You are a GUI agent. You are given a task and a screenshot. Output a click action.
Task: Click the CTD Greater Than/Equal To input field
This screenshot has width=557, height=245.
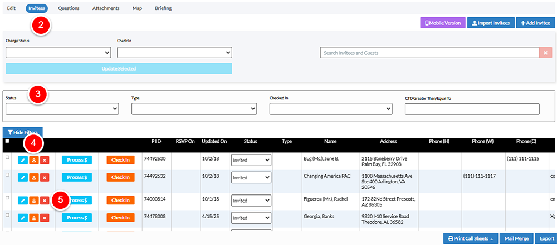[472, 109]
